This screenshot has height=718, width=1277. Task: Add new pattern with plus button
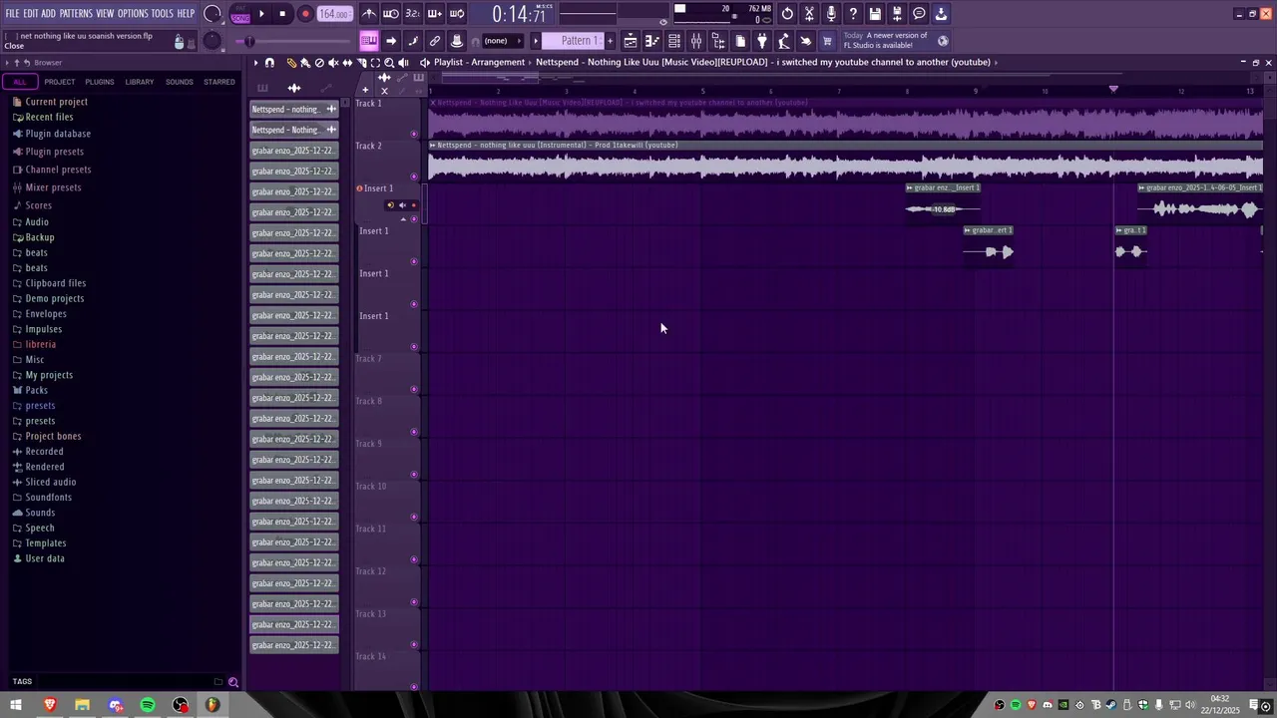pos(611,41)
